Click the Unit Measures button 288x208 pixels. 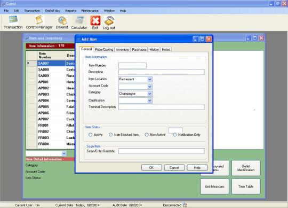pyautogui.click(x=214, y=187)
